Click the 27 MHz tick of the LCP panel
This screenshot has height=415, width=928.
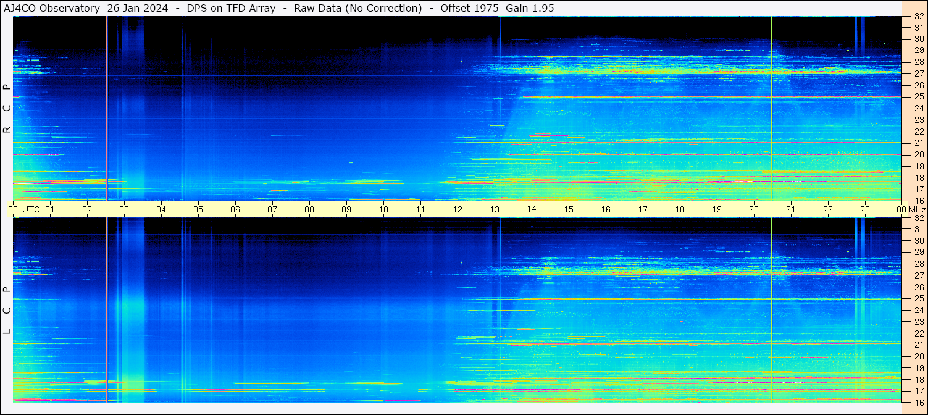[918, 275]
